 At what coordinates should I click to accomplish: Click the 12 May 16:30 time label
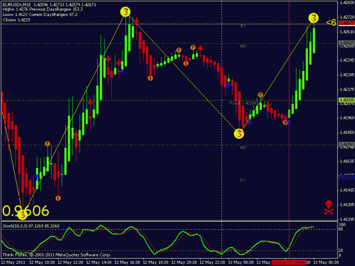127,263
